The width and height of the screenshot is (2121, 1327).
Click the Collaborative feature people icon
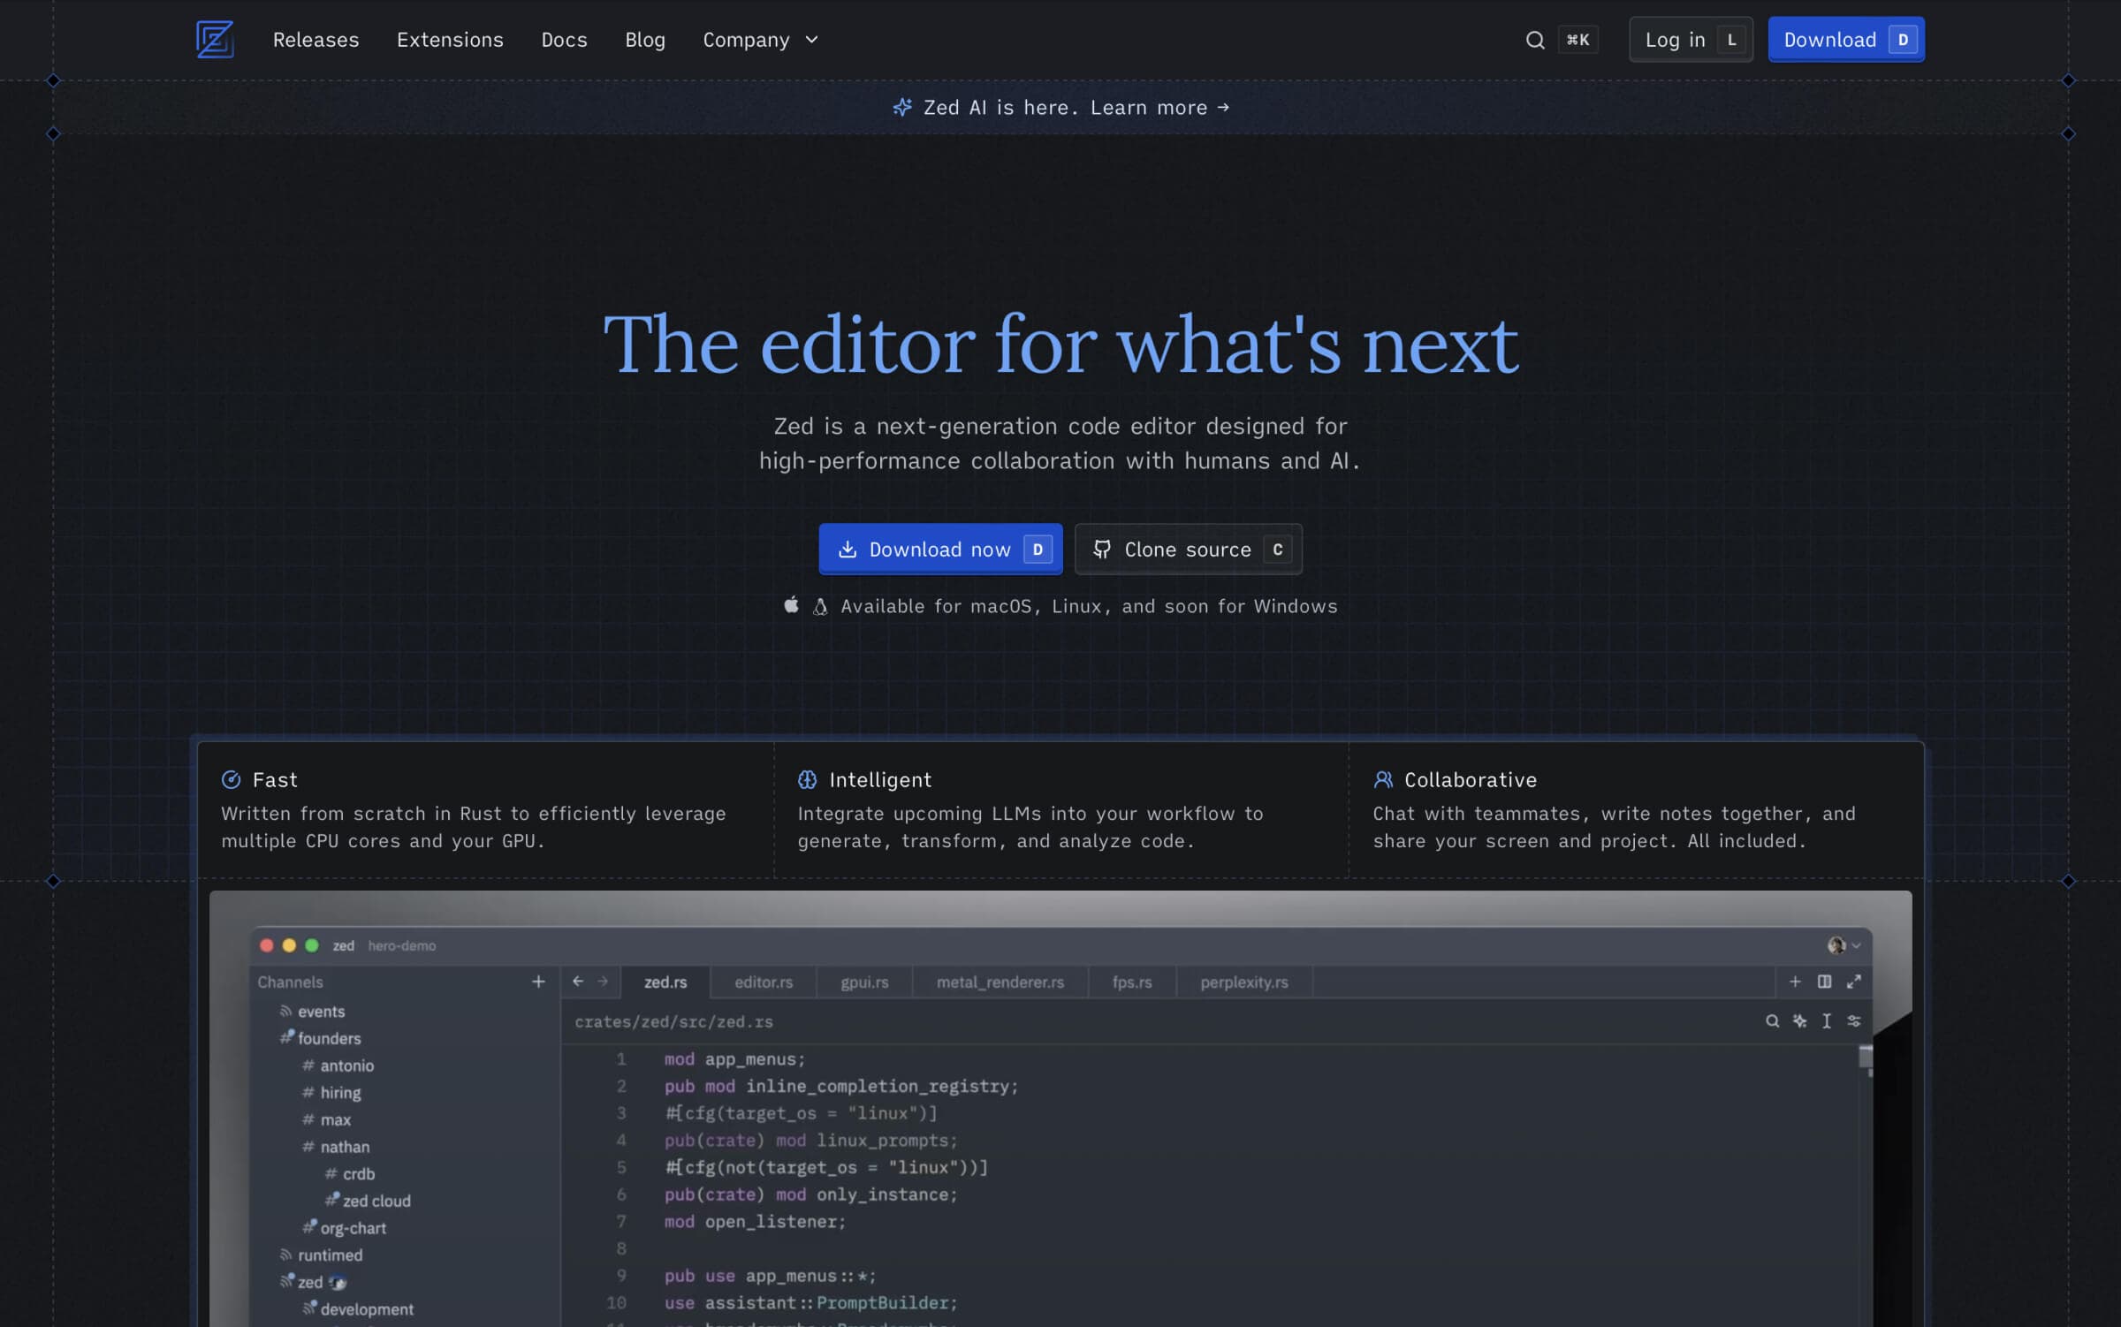[x=1383, y=779]
